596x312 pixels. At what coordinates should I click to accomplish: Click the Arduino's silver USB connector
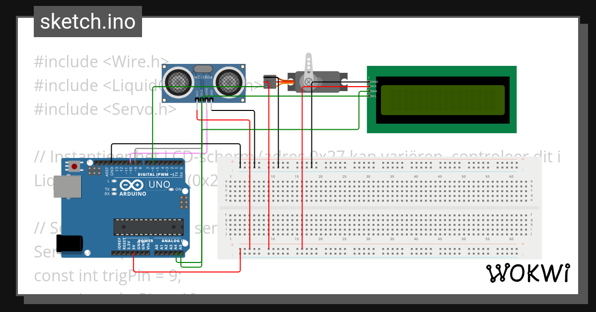(67, 186)
